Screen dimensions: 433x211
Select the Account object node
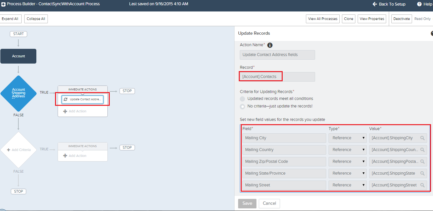pyautogui.click(x=18, y=56)
